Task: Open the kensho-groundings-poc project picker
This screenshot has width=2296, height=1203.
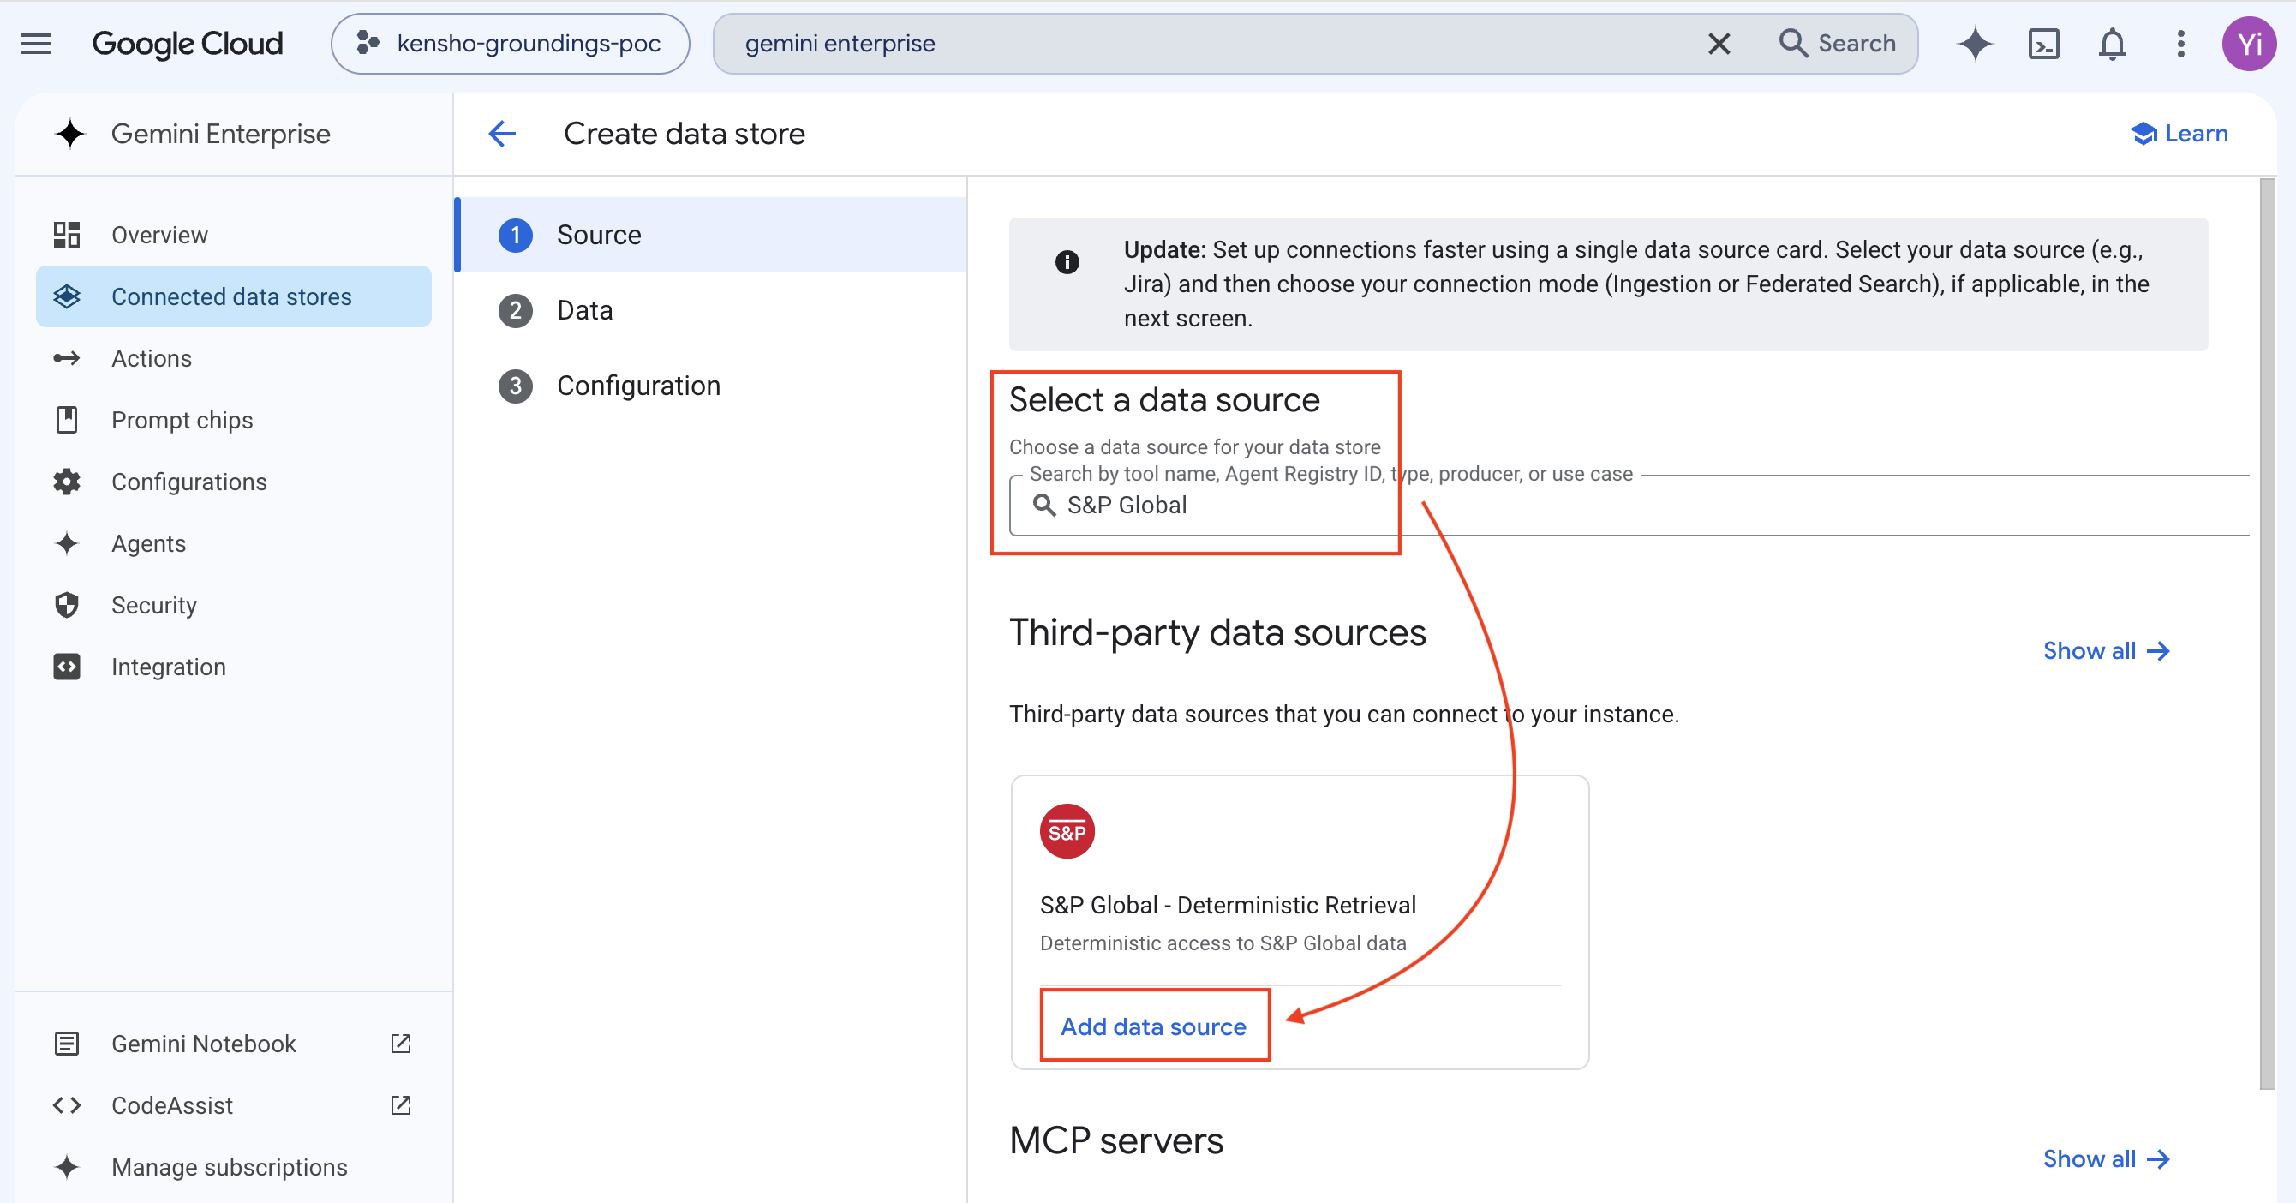Action: (510, 43)
